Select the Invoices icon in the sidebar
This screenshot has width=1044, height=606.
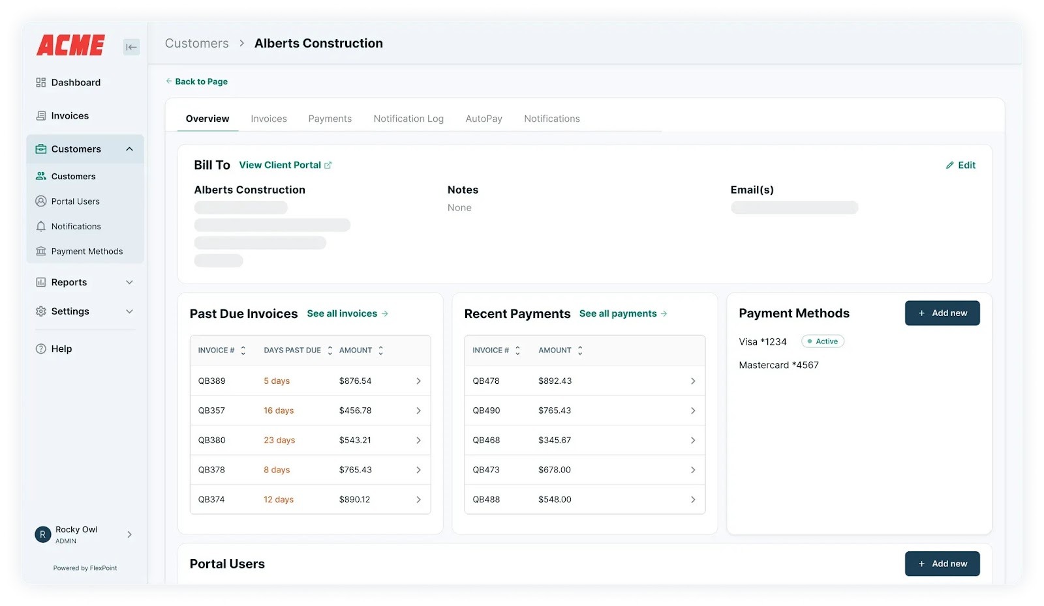click(x=41, y=115)
